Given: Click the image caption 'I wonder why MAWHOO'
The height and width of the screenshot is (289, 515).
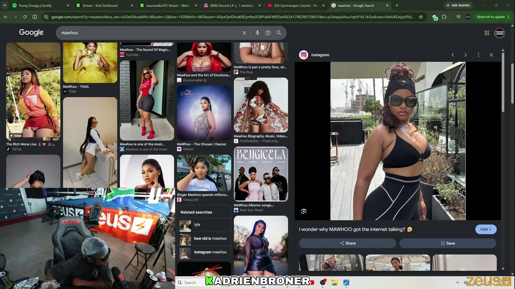Looking at the screenshot, I should tap(356, 229).
